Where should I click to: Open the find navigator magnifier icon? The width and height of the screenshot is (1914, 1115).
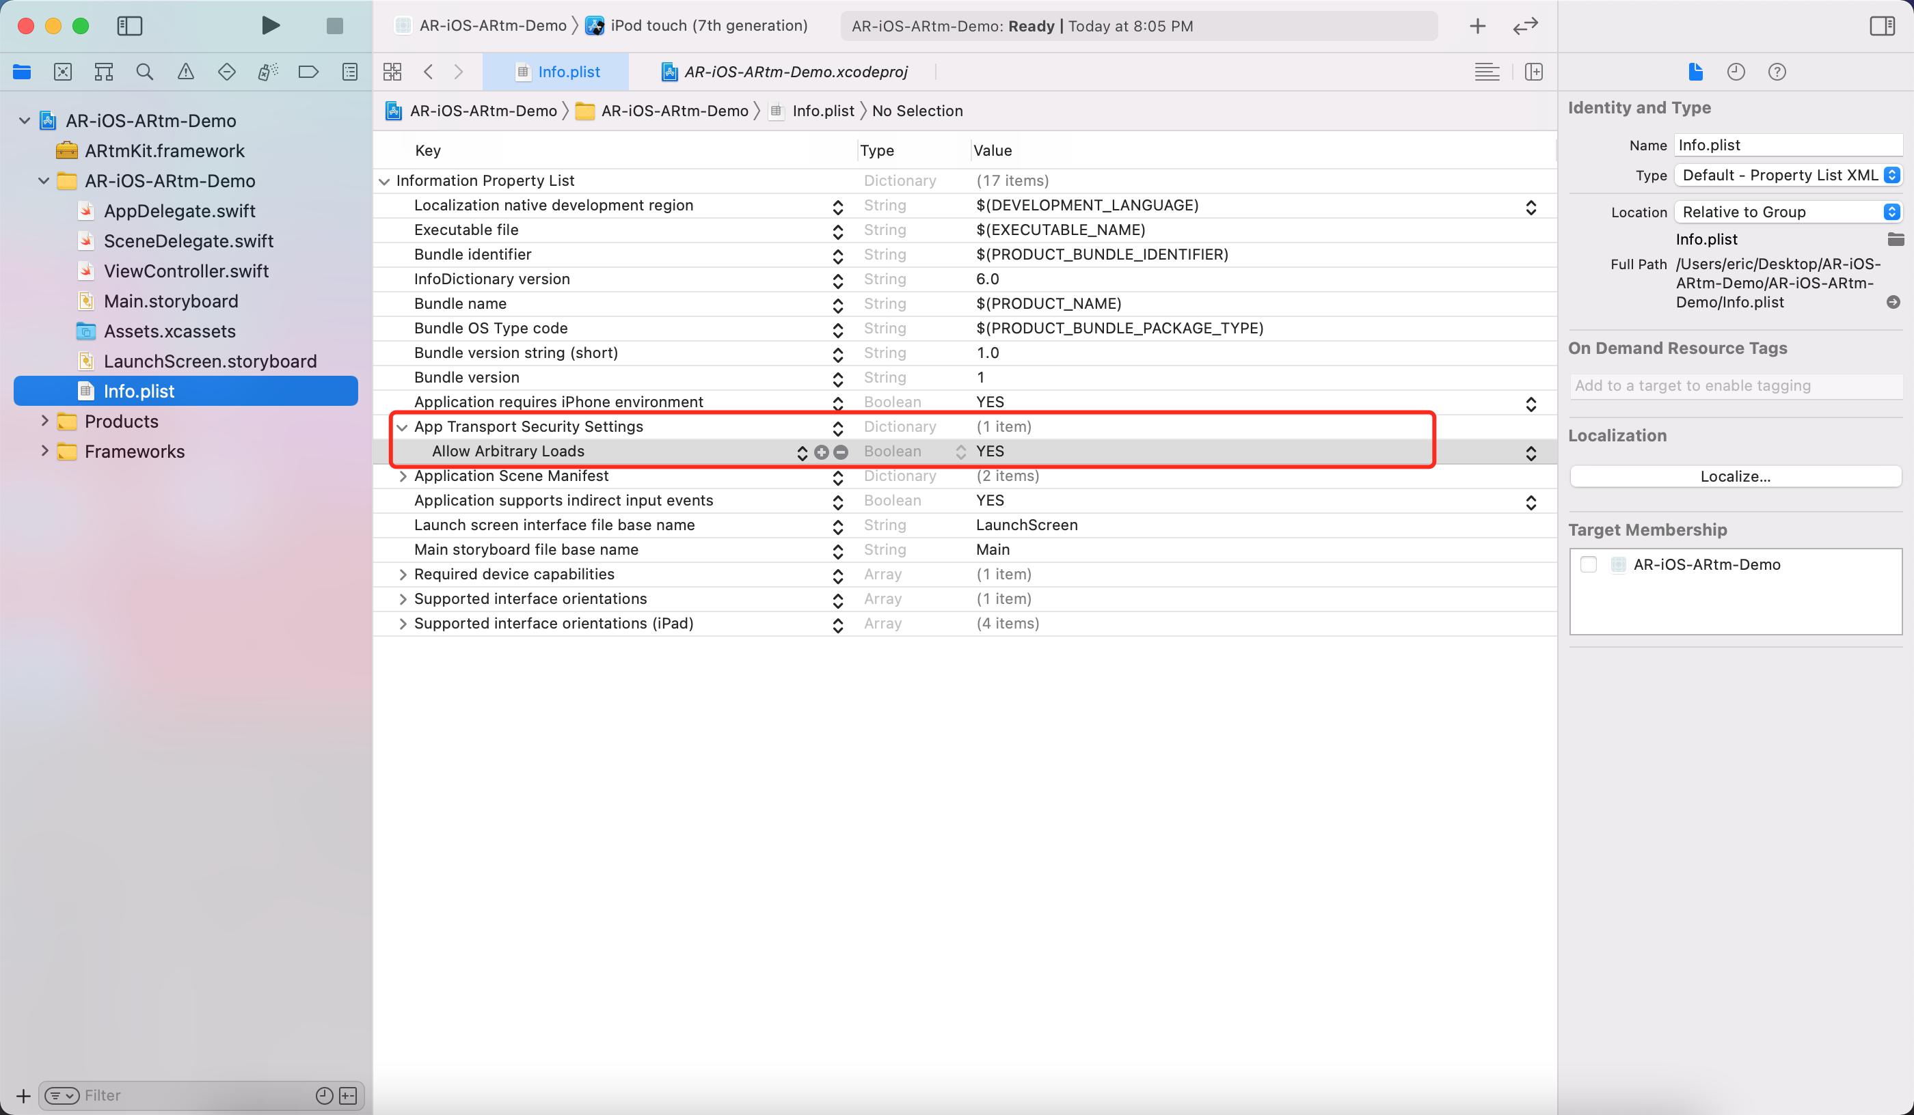(x=144, y=72)
